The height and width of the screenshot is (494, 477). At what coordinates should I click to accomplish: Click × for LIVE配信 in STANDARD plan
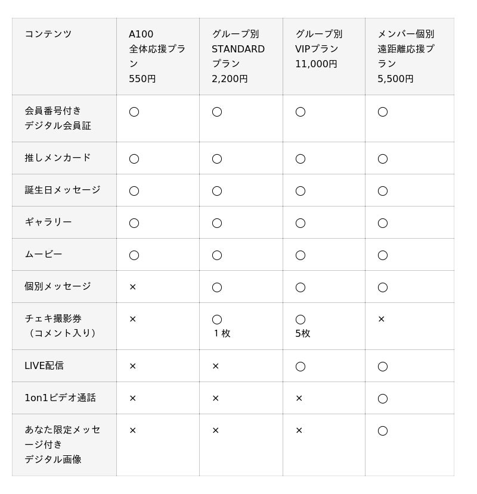(216, 366)
